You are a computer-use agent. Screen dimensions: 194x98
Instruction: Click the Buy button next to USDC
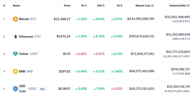[43, 89]
